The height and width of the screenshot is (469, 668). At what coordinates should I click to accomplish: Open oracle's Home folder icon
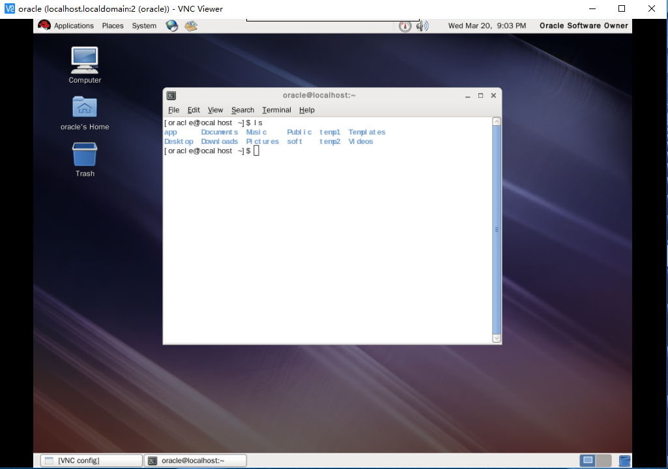(x=85, y=107)
